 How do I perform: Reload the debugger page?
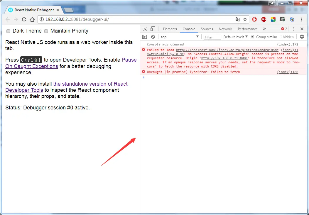24,19
